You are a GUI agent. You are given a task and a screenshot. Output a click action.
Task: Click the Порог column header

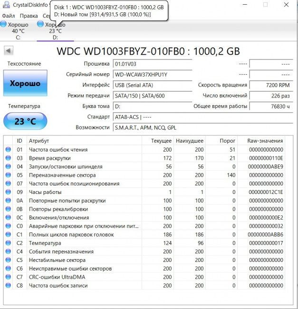(221, 141)
